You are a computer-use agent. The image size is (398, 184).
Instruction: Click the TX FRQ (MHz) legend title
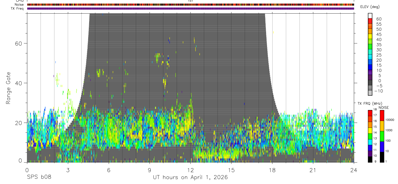pyautogui.click(x=370, y=103)
